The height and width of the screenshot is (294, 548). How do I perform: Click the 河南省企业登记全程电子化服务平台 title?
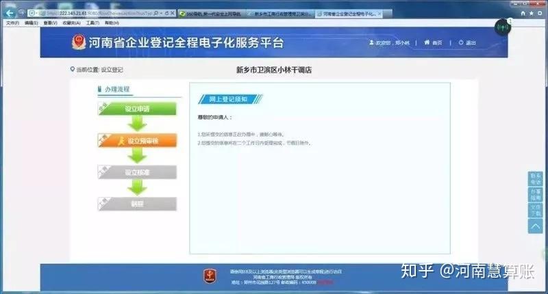pyautogui.click(x=186, y=42)
